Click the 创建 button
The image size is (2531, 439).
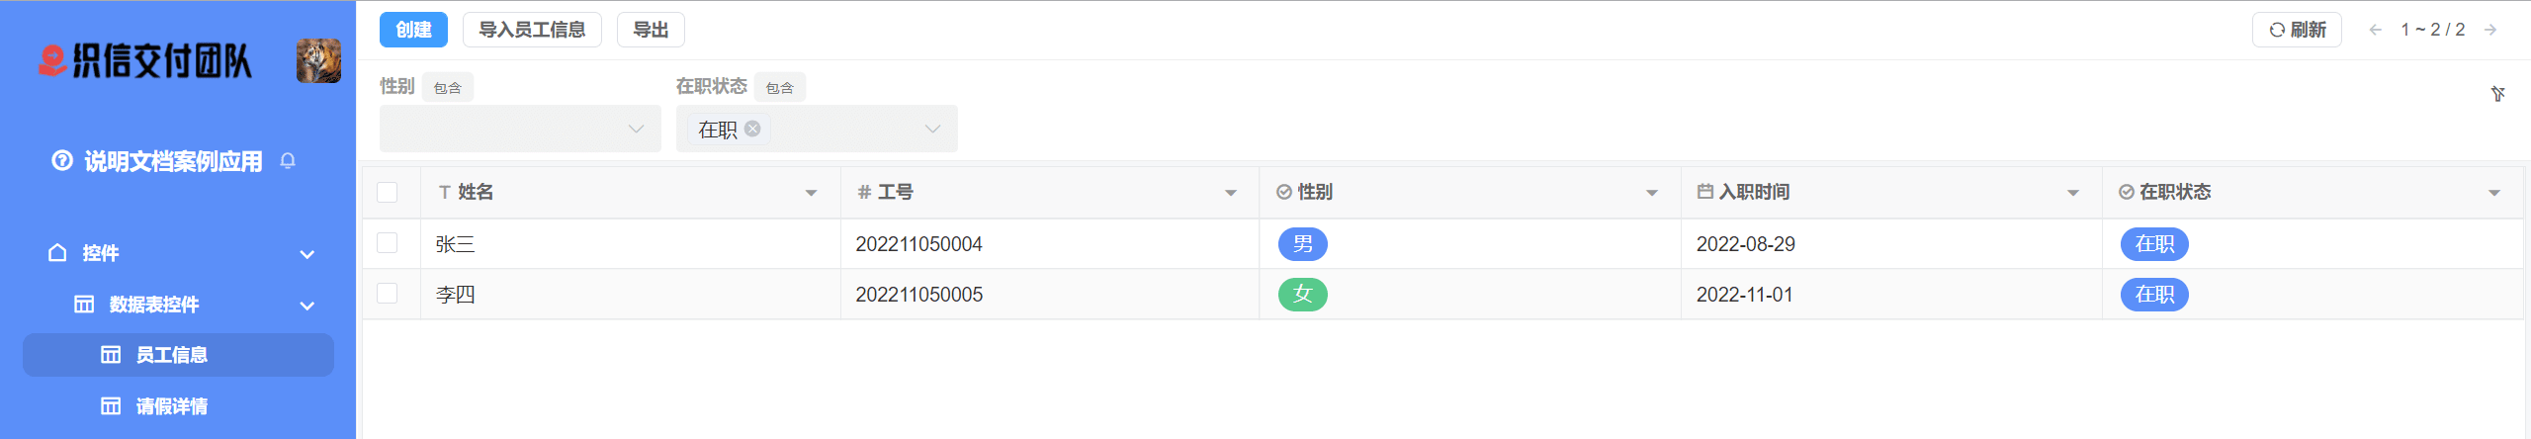[413, 30]
